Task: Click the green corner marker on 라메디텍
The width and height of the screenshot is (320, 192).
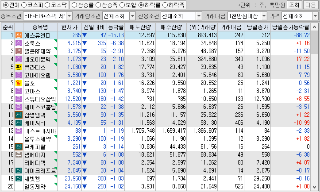Action: pos(56,161)
